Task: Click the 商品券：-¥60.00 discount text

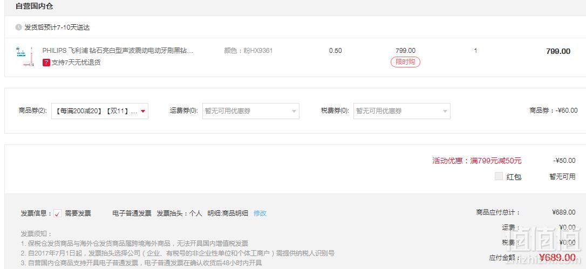Action: coord(554,110)
